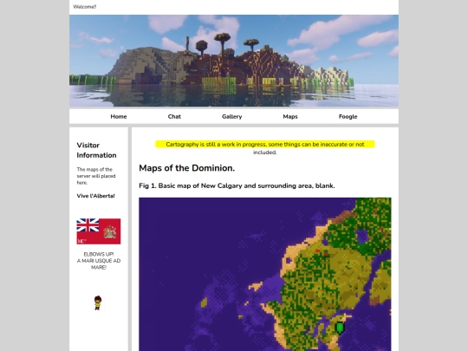
Task: Click the 'Vive l'Alberta!' text
Action: pyautogui.click(x=95, y=196)
